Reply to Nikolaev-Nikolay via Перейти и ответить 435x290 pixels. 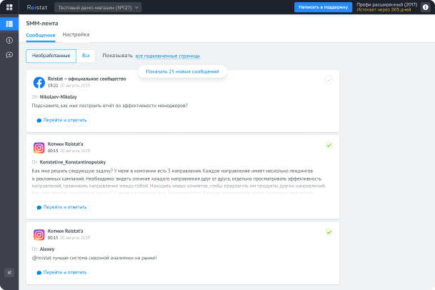click(61, 121)
